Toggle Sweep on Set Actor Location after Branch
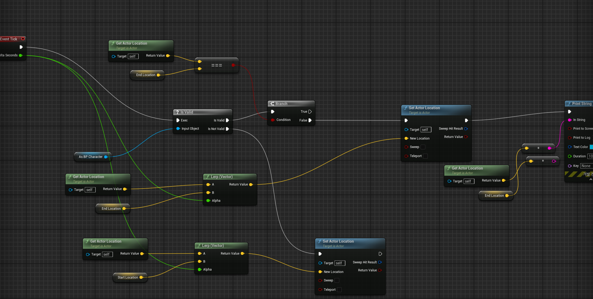The height and width of the screenshot is (299, 593). point(423,147)
